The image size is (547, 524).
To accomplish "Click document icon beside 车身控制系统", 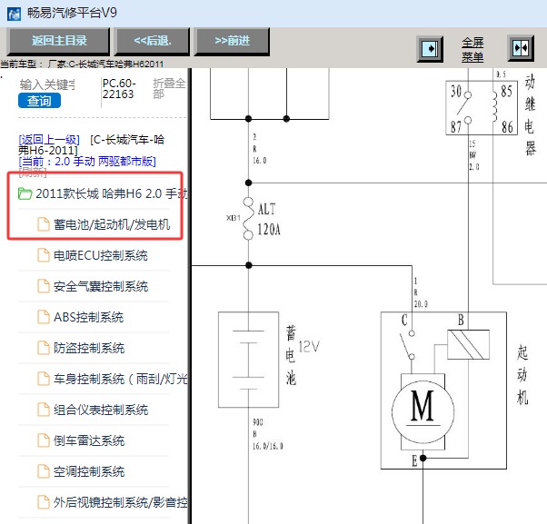I will tap(44, 379).
